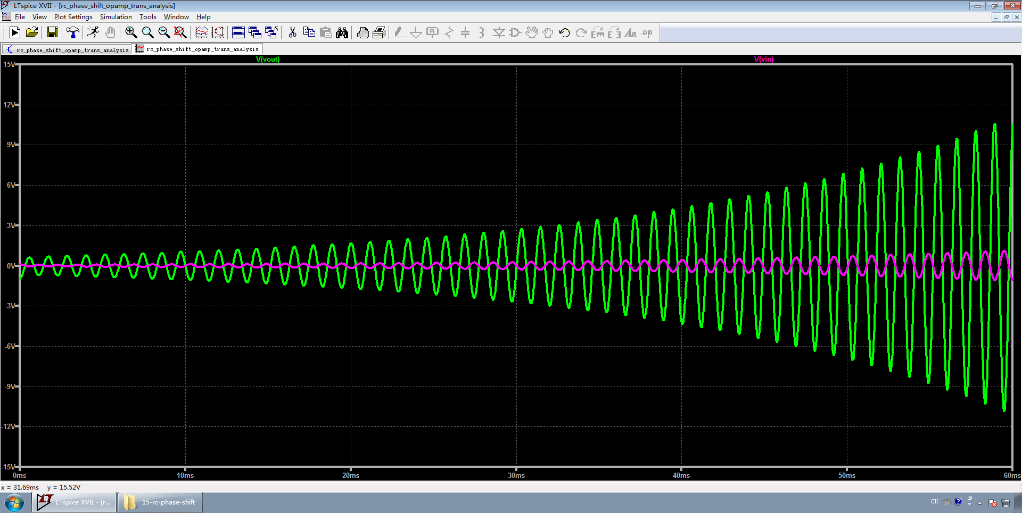Click the Cascade windows icon
Screen dimensions: 1022x513
[255, 33]
